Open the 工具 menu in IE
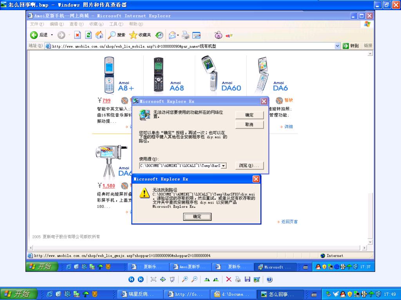This screenshot has height=300, width=401. [x=116, y=24]
